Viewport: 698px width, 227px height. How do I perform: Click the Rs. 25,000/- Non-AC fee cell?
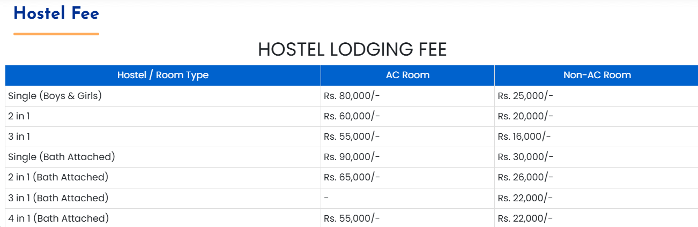click(x=525, y=96)
